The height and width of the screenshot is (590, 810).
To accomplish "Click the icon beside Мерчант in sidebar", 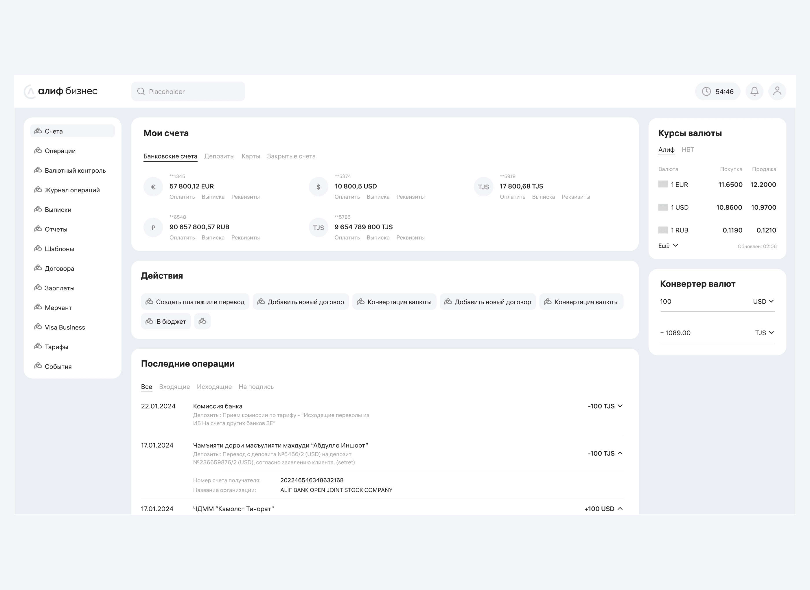I will (38, 307).
